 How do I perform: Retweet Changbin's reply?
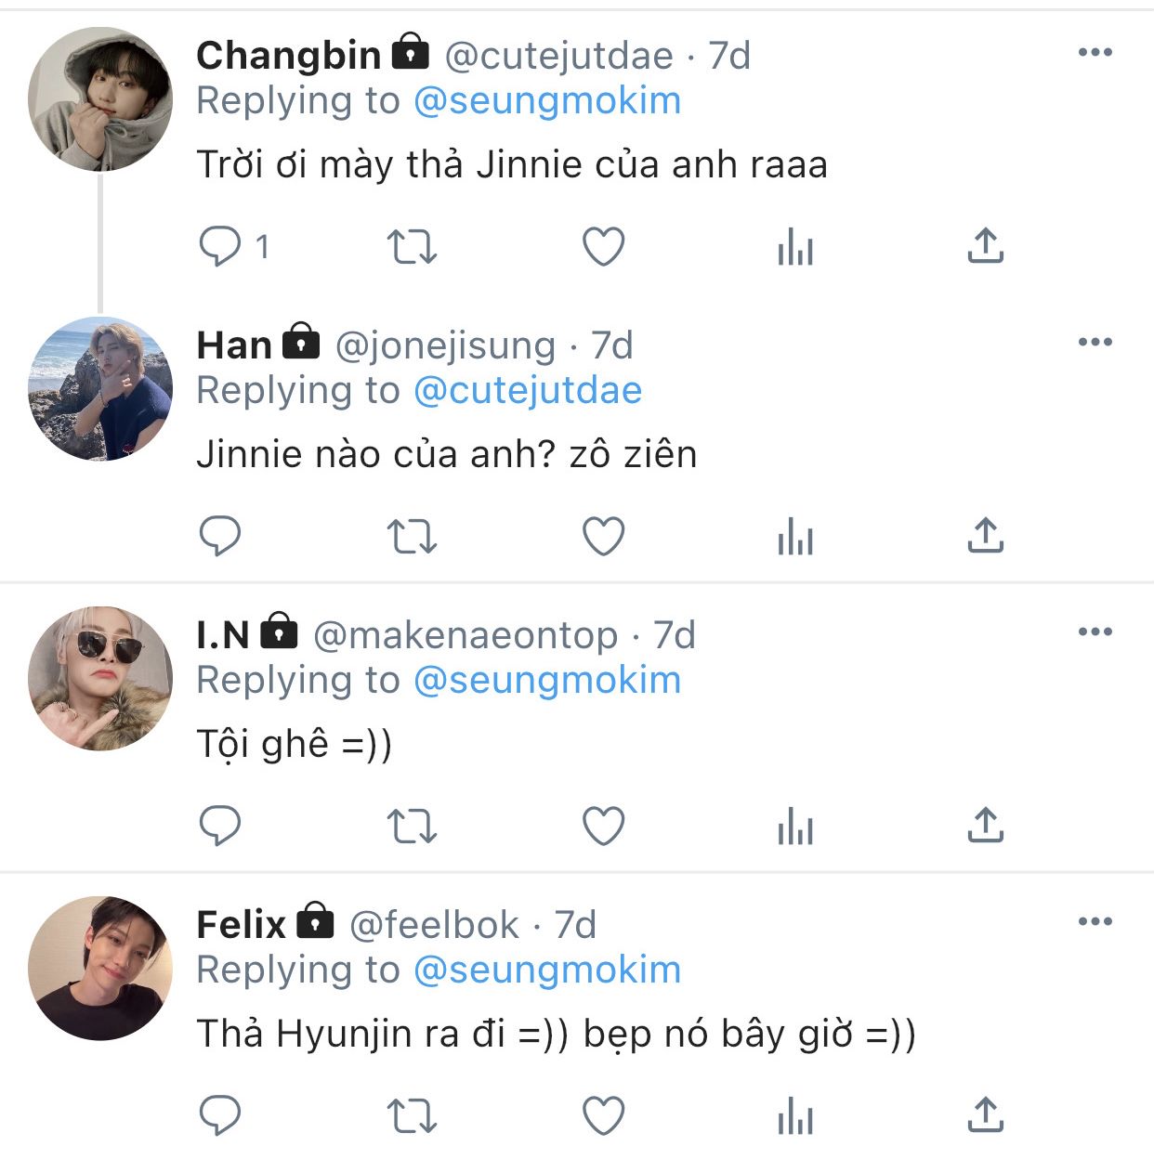(x=412, y=247)
